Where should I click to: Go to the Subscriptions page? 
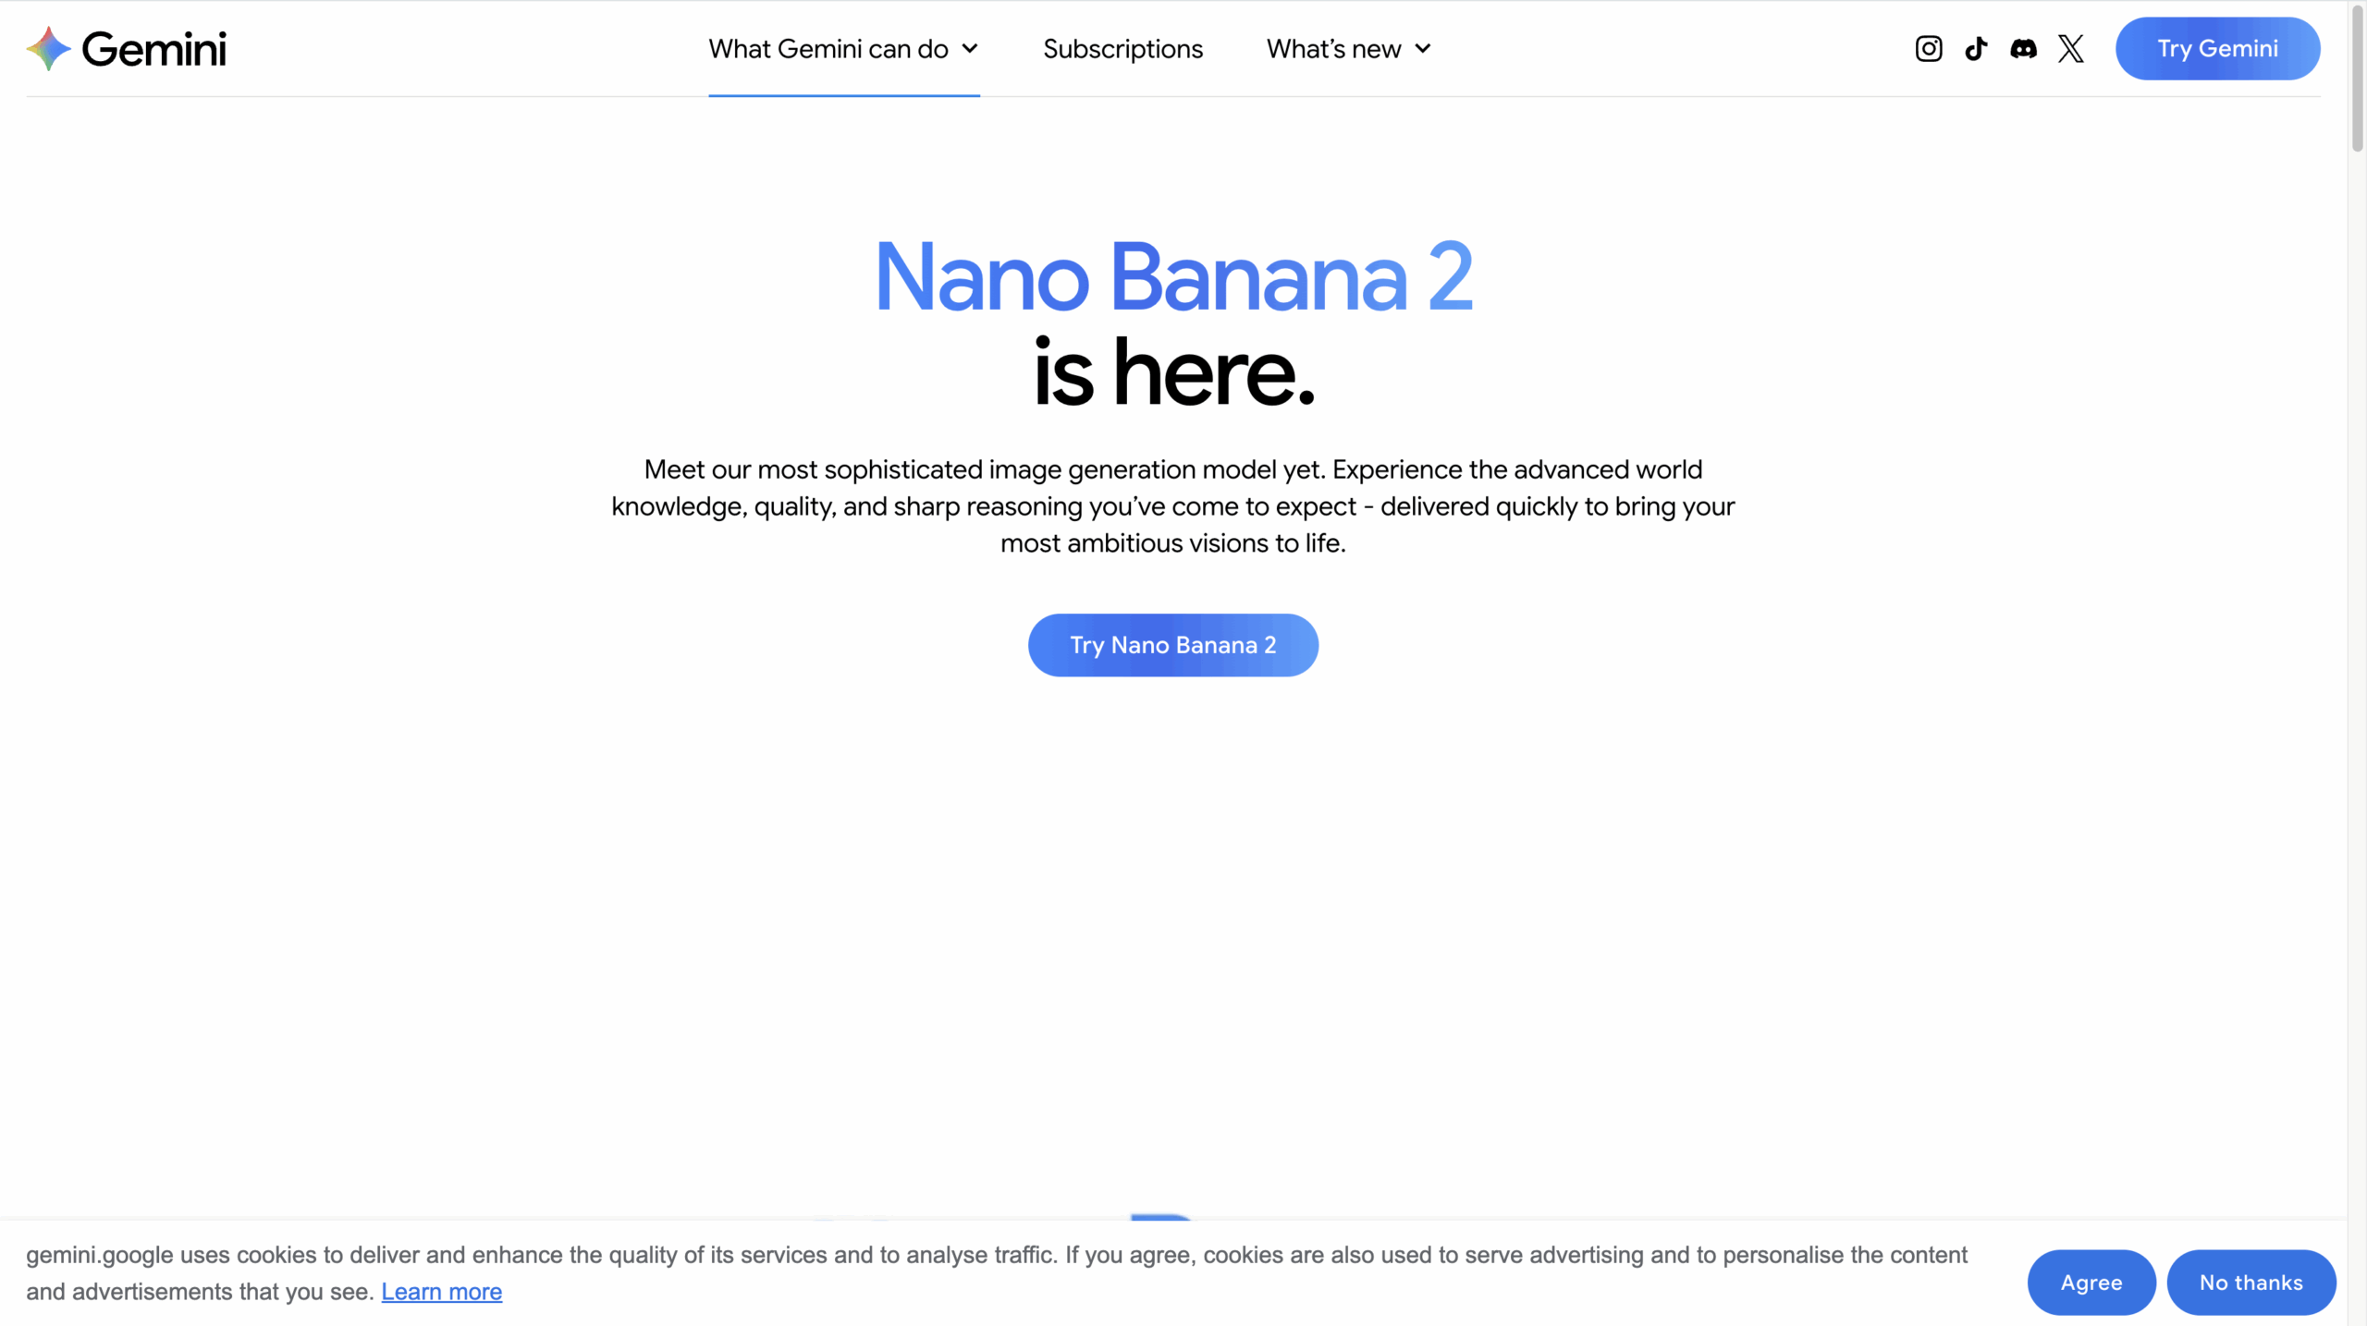(1122, 49)
